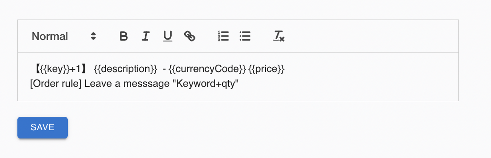This screenshot has height=158, width=491.
Task: Apply italic style using the I icon
Action: 145,36
